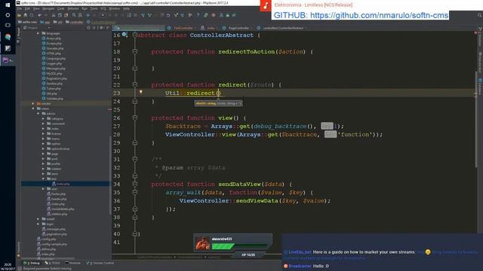
Task: Click the Find magnifier toolbar icon
Action: 74,15
